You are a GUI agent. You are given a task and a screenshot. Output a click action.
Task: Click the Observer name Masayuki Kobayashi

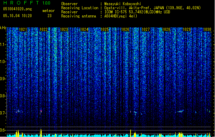123,4
